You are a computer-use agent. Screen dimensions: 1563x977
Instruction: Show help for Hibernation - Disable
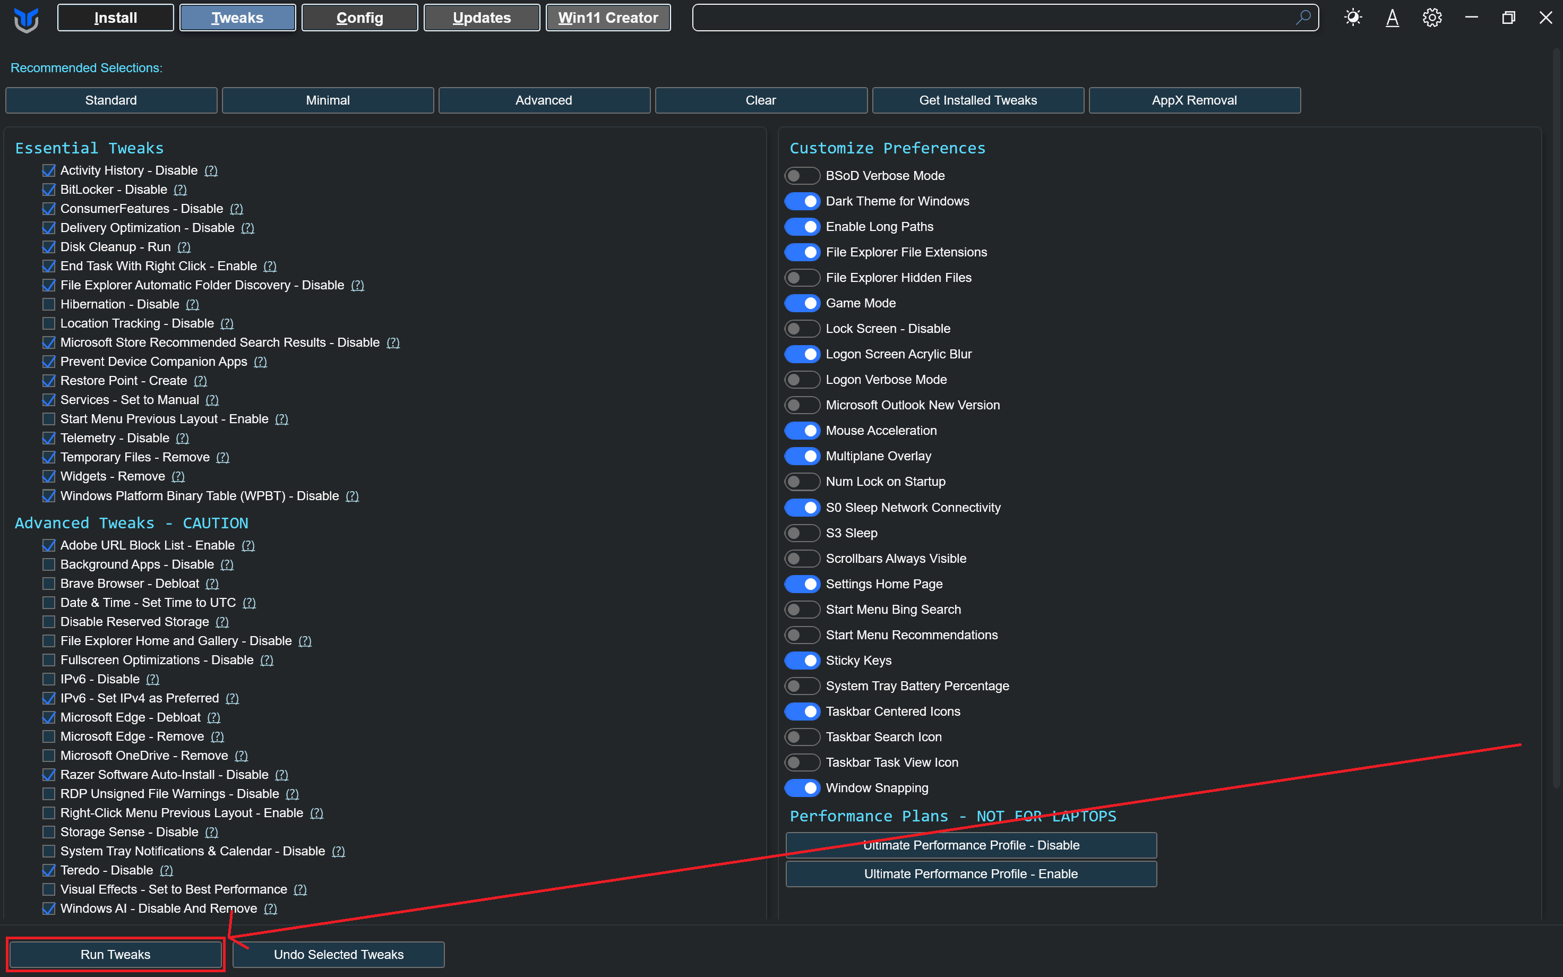(x=193, y=304)
